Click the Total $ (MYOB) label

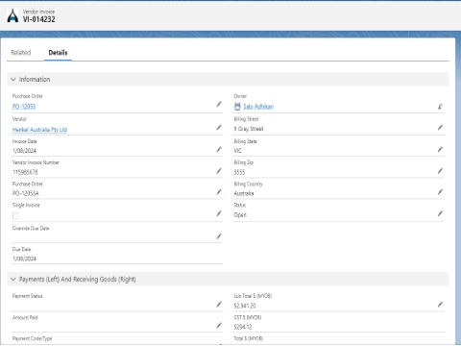(x=249, y=338)
